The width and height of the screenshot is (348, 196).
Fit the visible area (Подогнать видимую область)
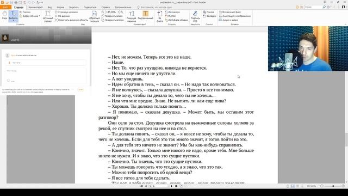point(71,20)
